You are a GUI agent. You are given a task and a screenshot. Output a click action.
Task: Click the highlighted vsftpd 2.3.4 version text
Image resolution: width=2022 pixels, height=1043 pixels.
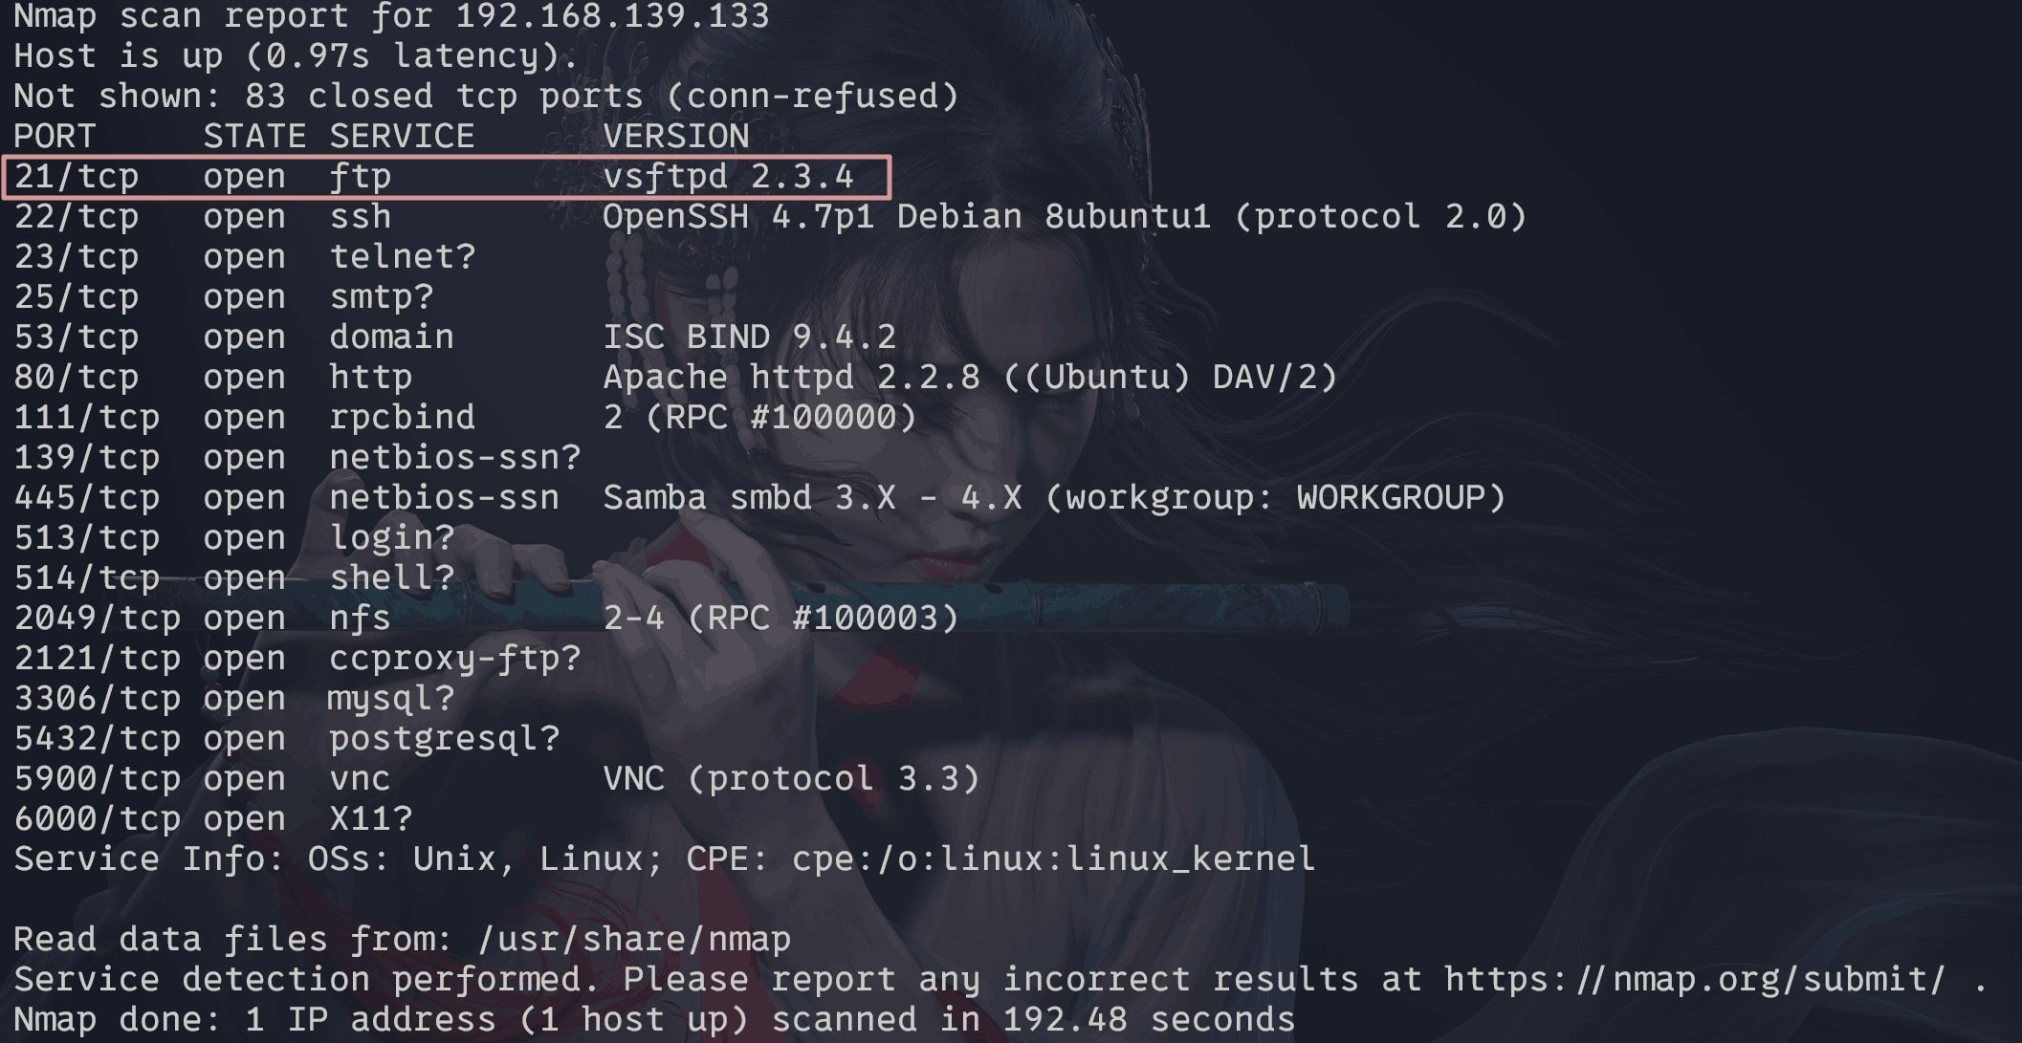click(728, 177)
